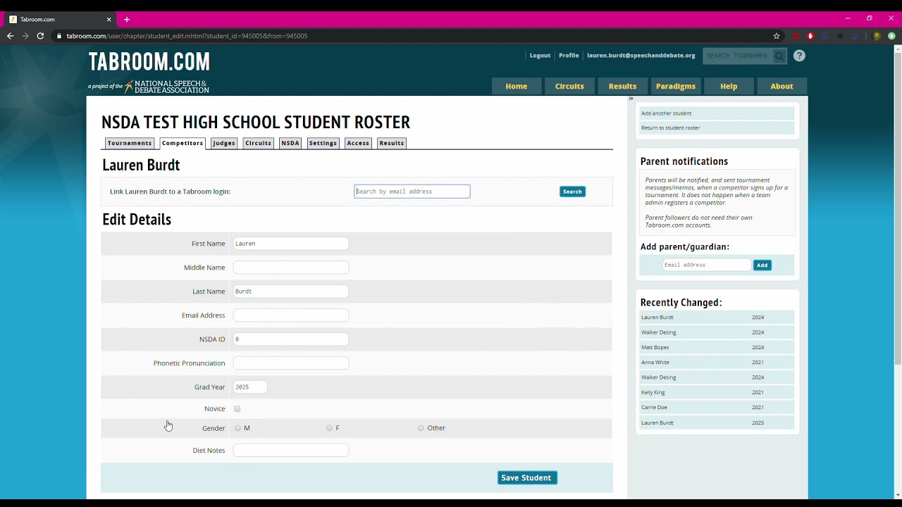This screenshot has height=507, width=902.
Task: Open Help in the main navigation
Action: (729, 86)
